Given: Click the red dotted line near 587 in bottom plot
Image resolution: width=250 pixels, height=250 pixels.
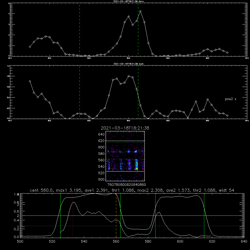Looking at the screenshot, I should click(159, 215).
